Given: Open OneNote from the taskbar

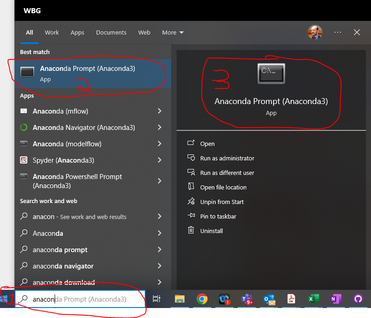Looking at the screenshot, I should (336, 299).
